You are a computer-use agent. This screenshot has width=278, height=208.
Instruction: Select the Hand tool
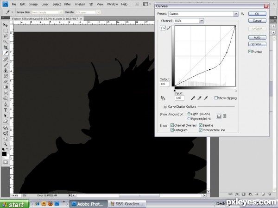click(x=6, y=139)
